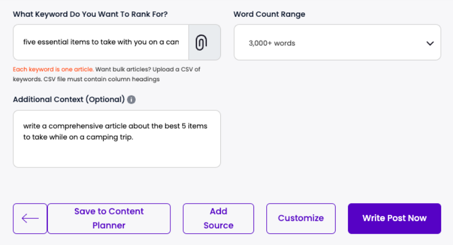
Task: Click the red "Each keyword is one article" notice
Action: [x=53, y=69]
